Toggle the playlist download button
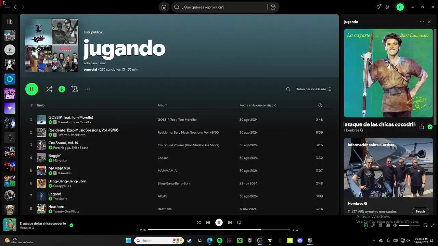The height and width of the screenshot is (246, 438). (62, 89)
